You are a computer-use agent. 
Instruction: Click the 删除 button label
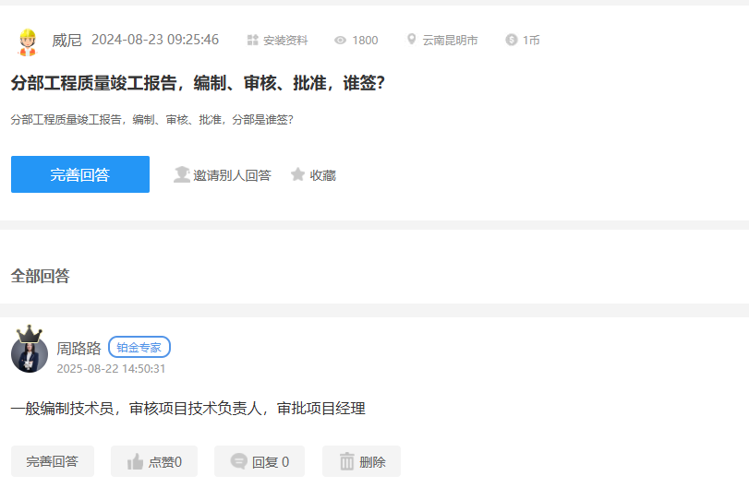point(372,462)
